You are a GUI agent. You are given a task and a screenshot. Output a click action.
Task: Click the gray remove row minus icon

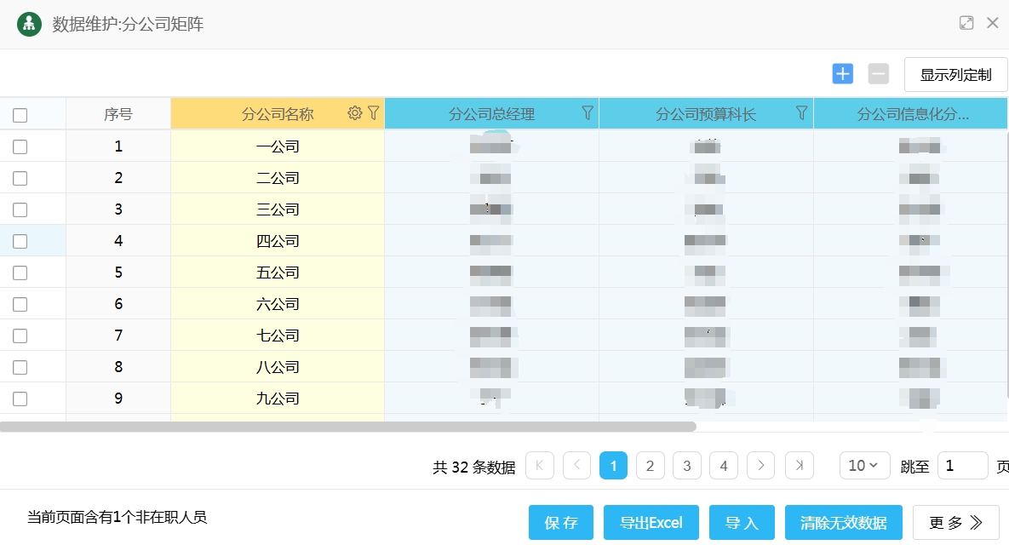click(x=878, y=74)
